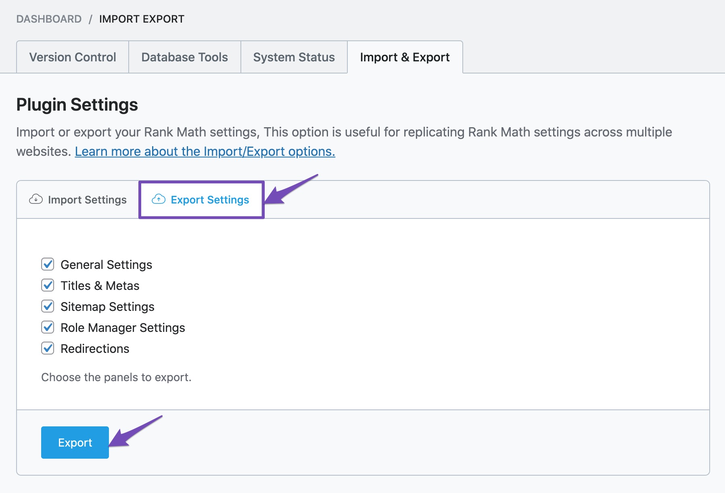This screenshot has height=493, width=725.
Task: Click the cloud upload icon beside Export Settings
Action: [159, 199]
